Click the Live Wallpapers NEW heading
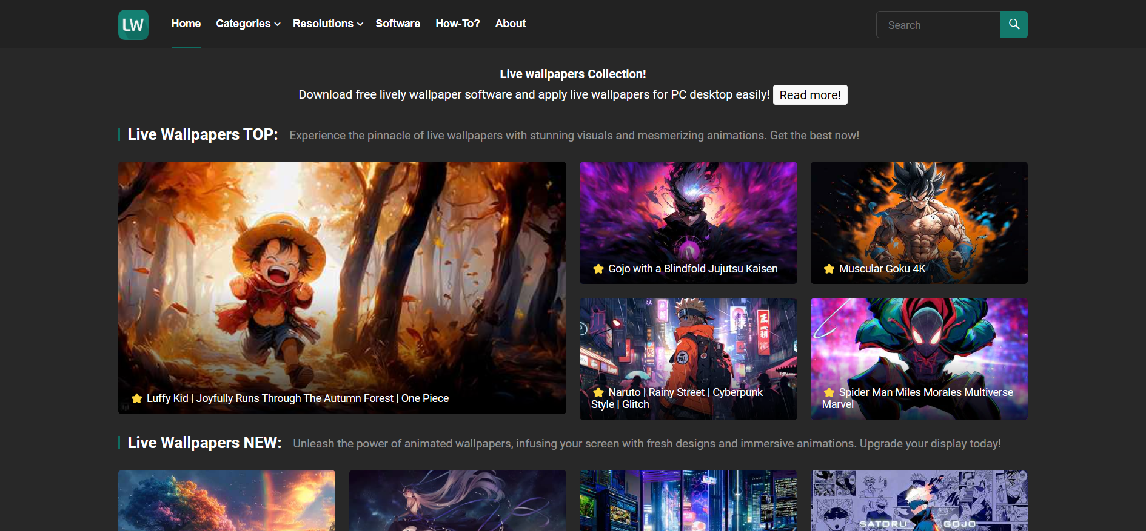This screenshot has height=531, width=1146. (204, 443)
